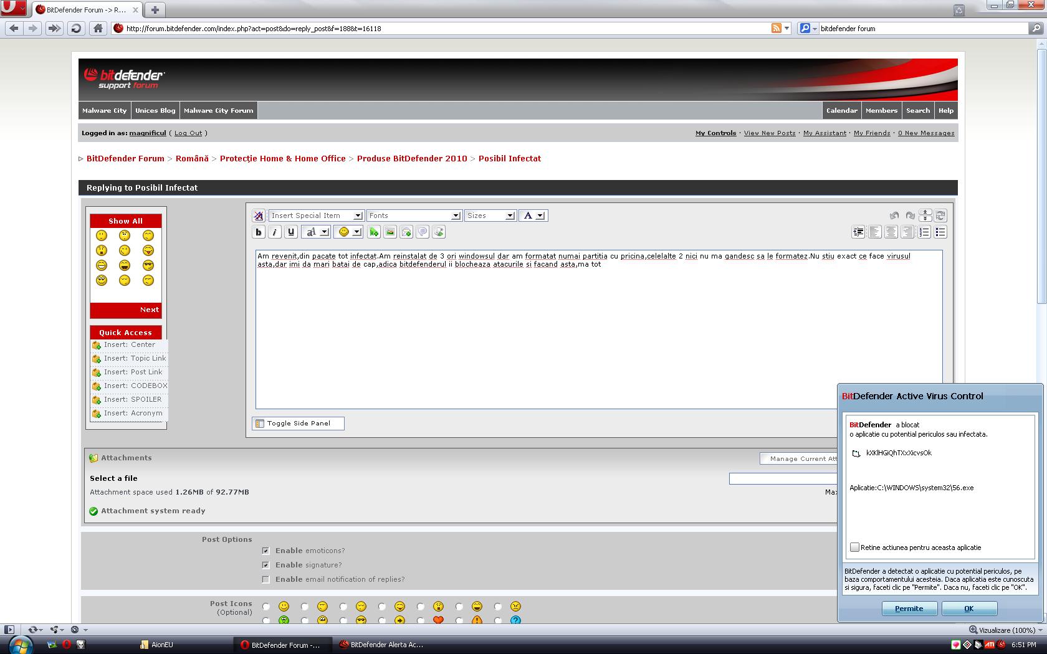The height and width of the screenshot is (654, 1047).
Task: Select the heart post icon radio
Action: tap(421, 620)
